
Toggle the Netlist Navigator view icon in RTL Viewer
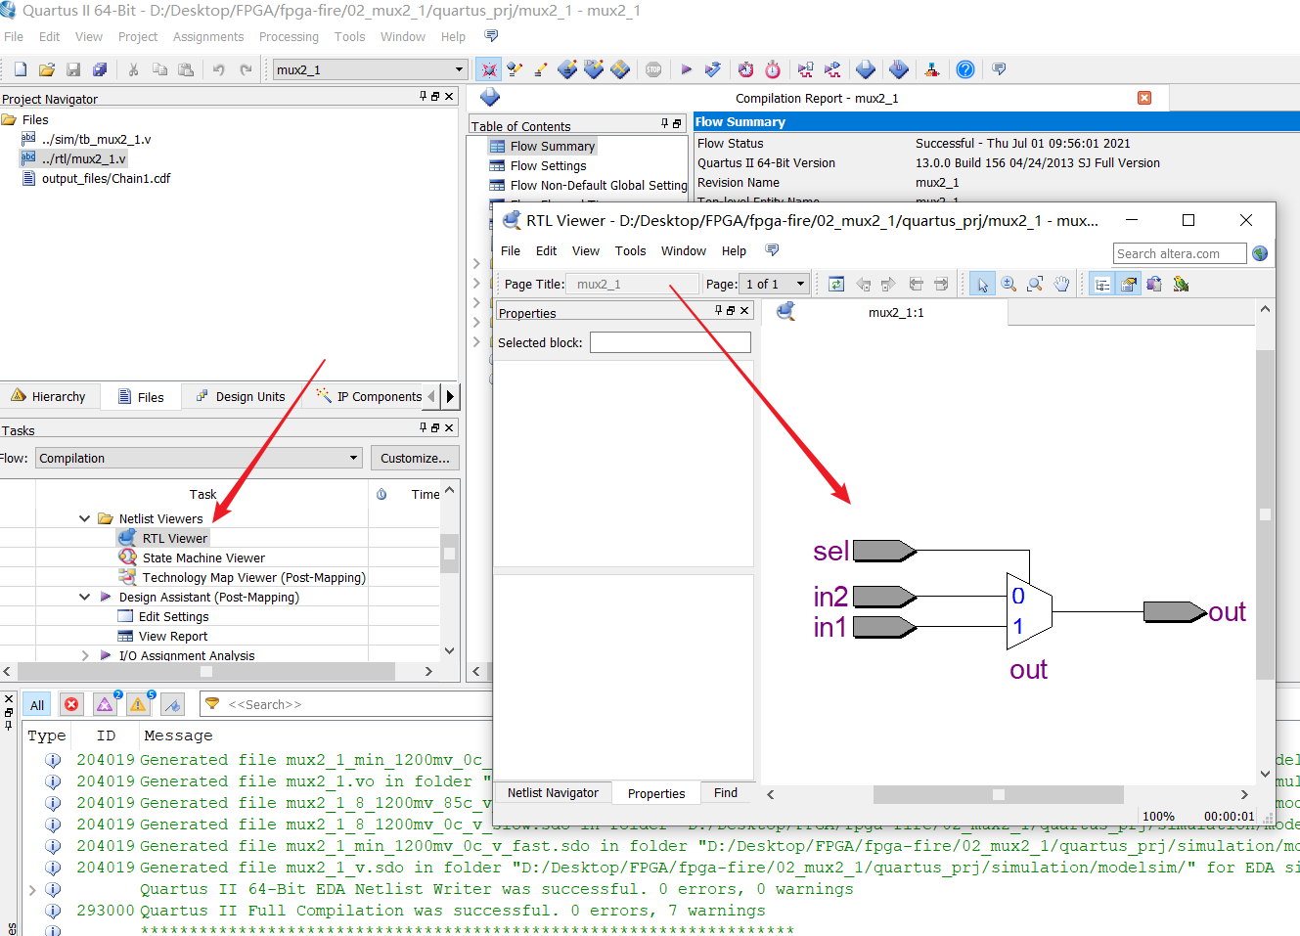1102,284
